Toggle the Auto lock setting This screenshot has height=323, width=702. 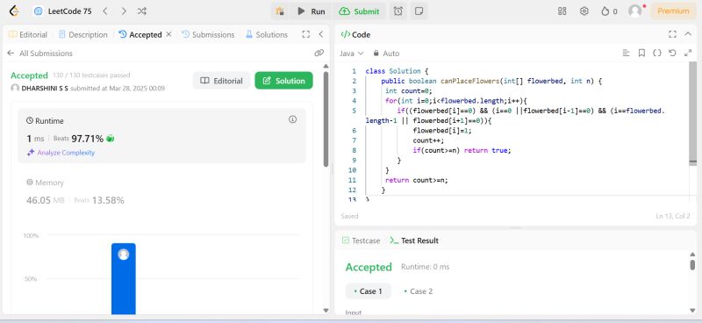coord(386,54)
